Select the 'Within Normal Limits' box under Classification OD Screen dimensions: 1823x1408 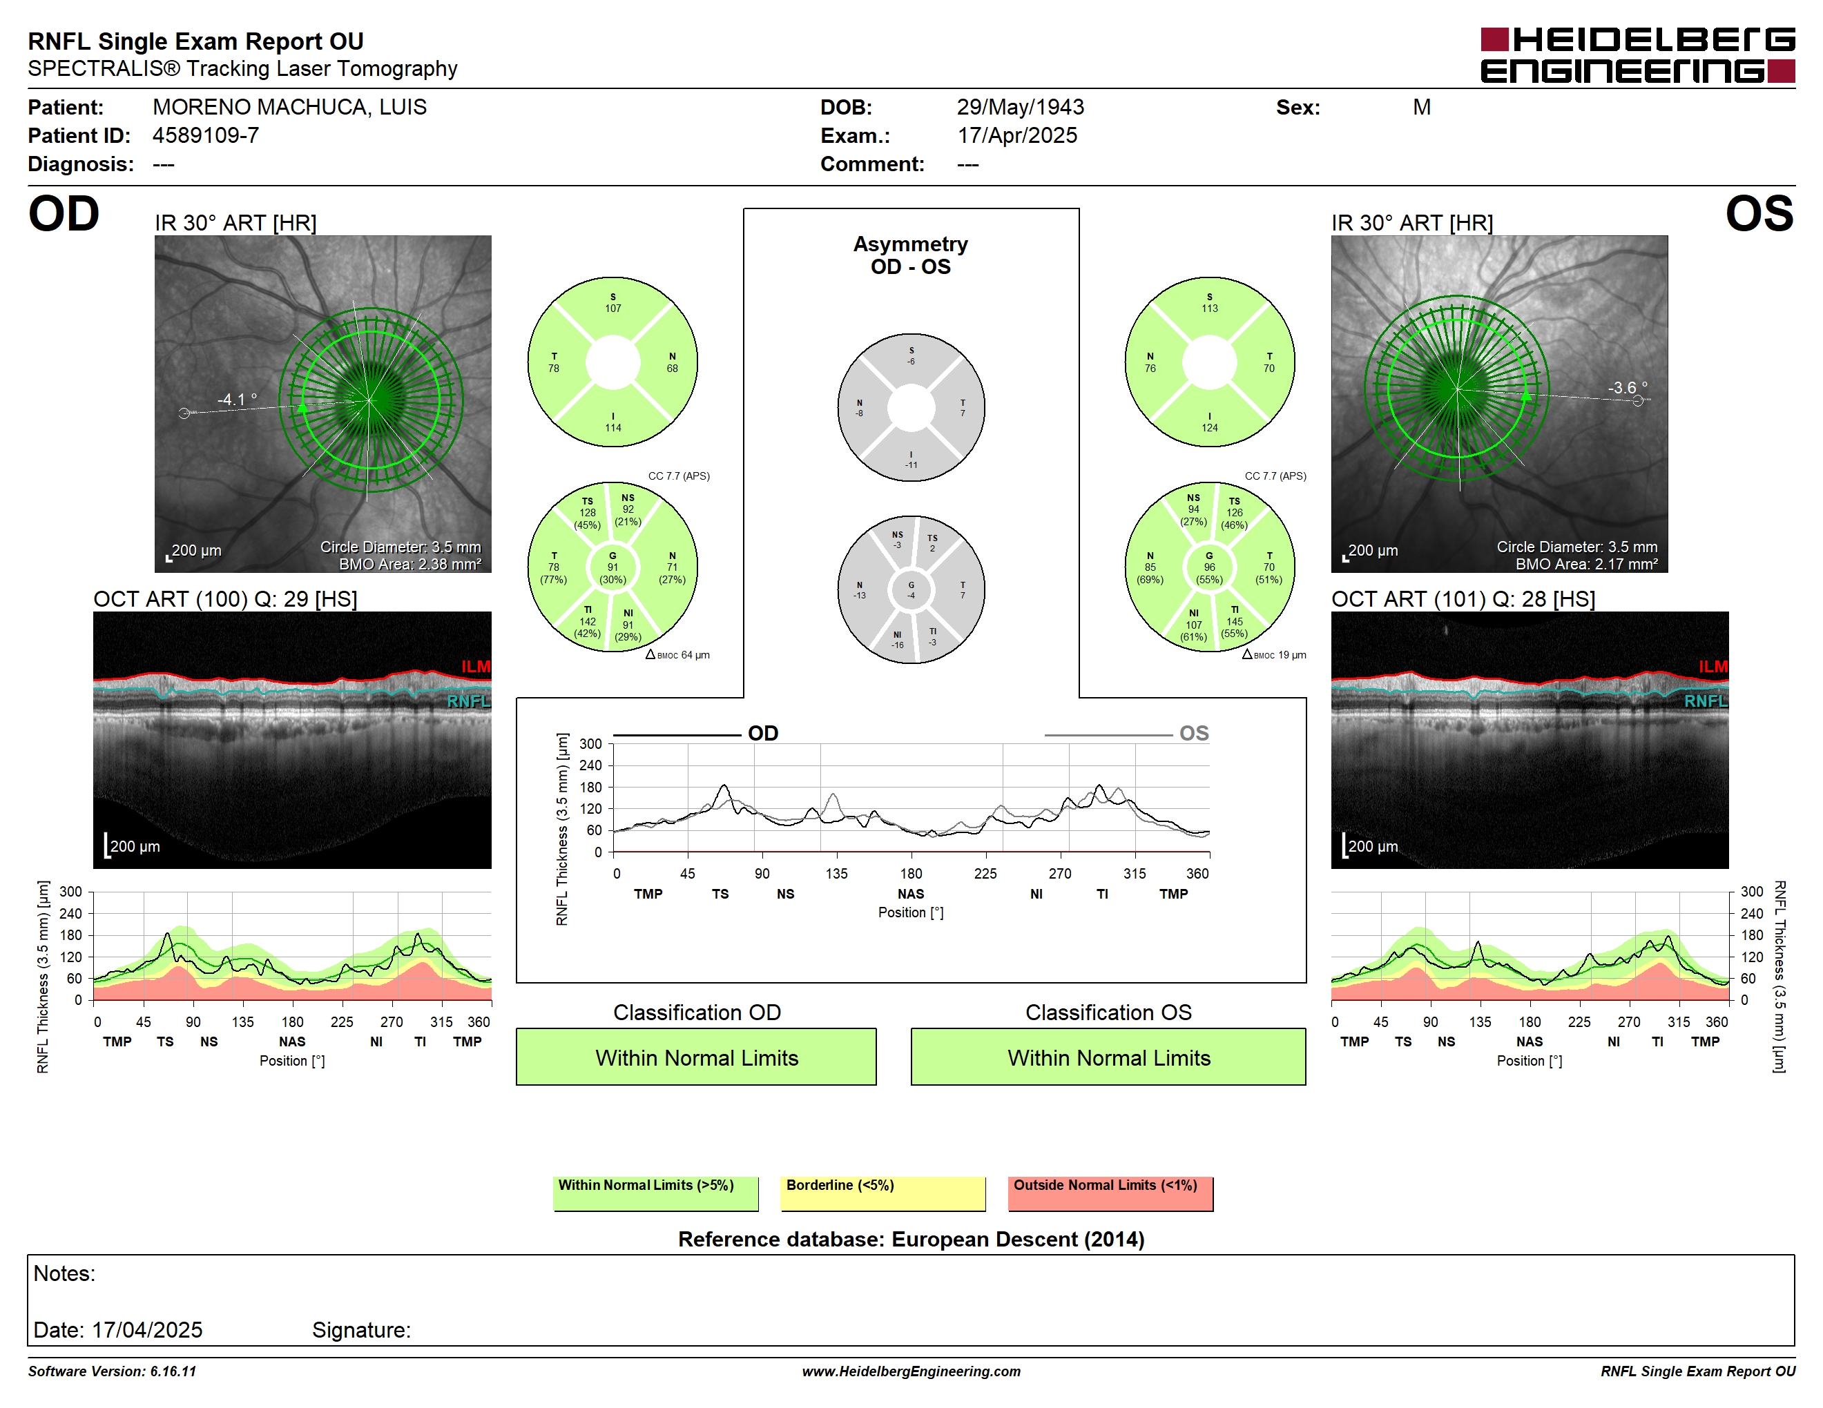(696, 1057)
